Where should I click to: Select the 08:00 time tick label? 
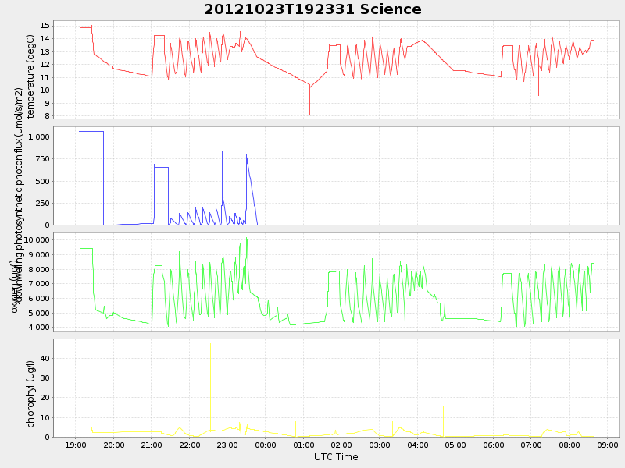(570, 445)
